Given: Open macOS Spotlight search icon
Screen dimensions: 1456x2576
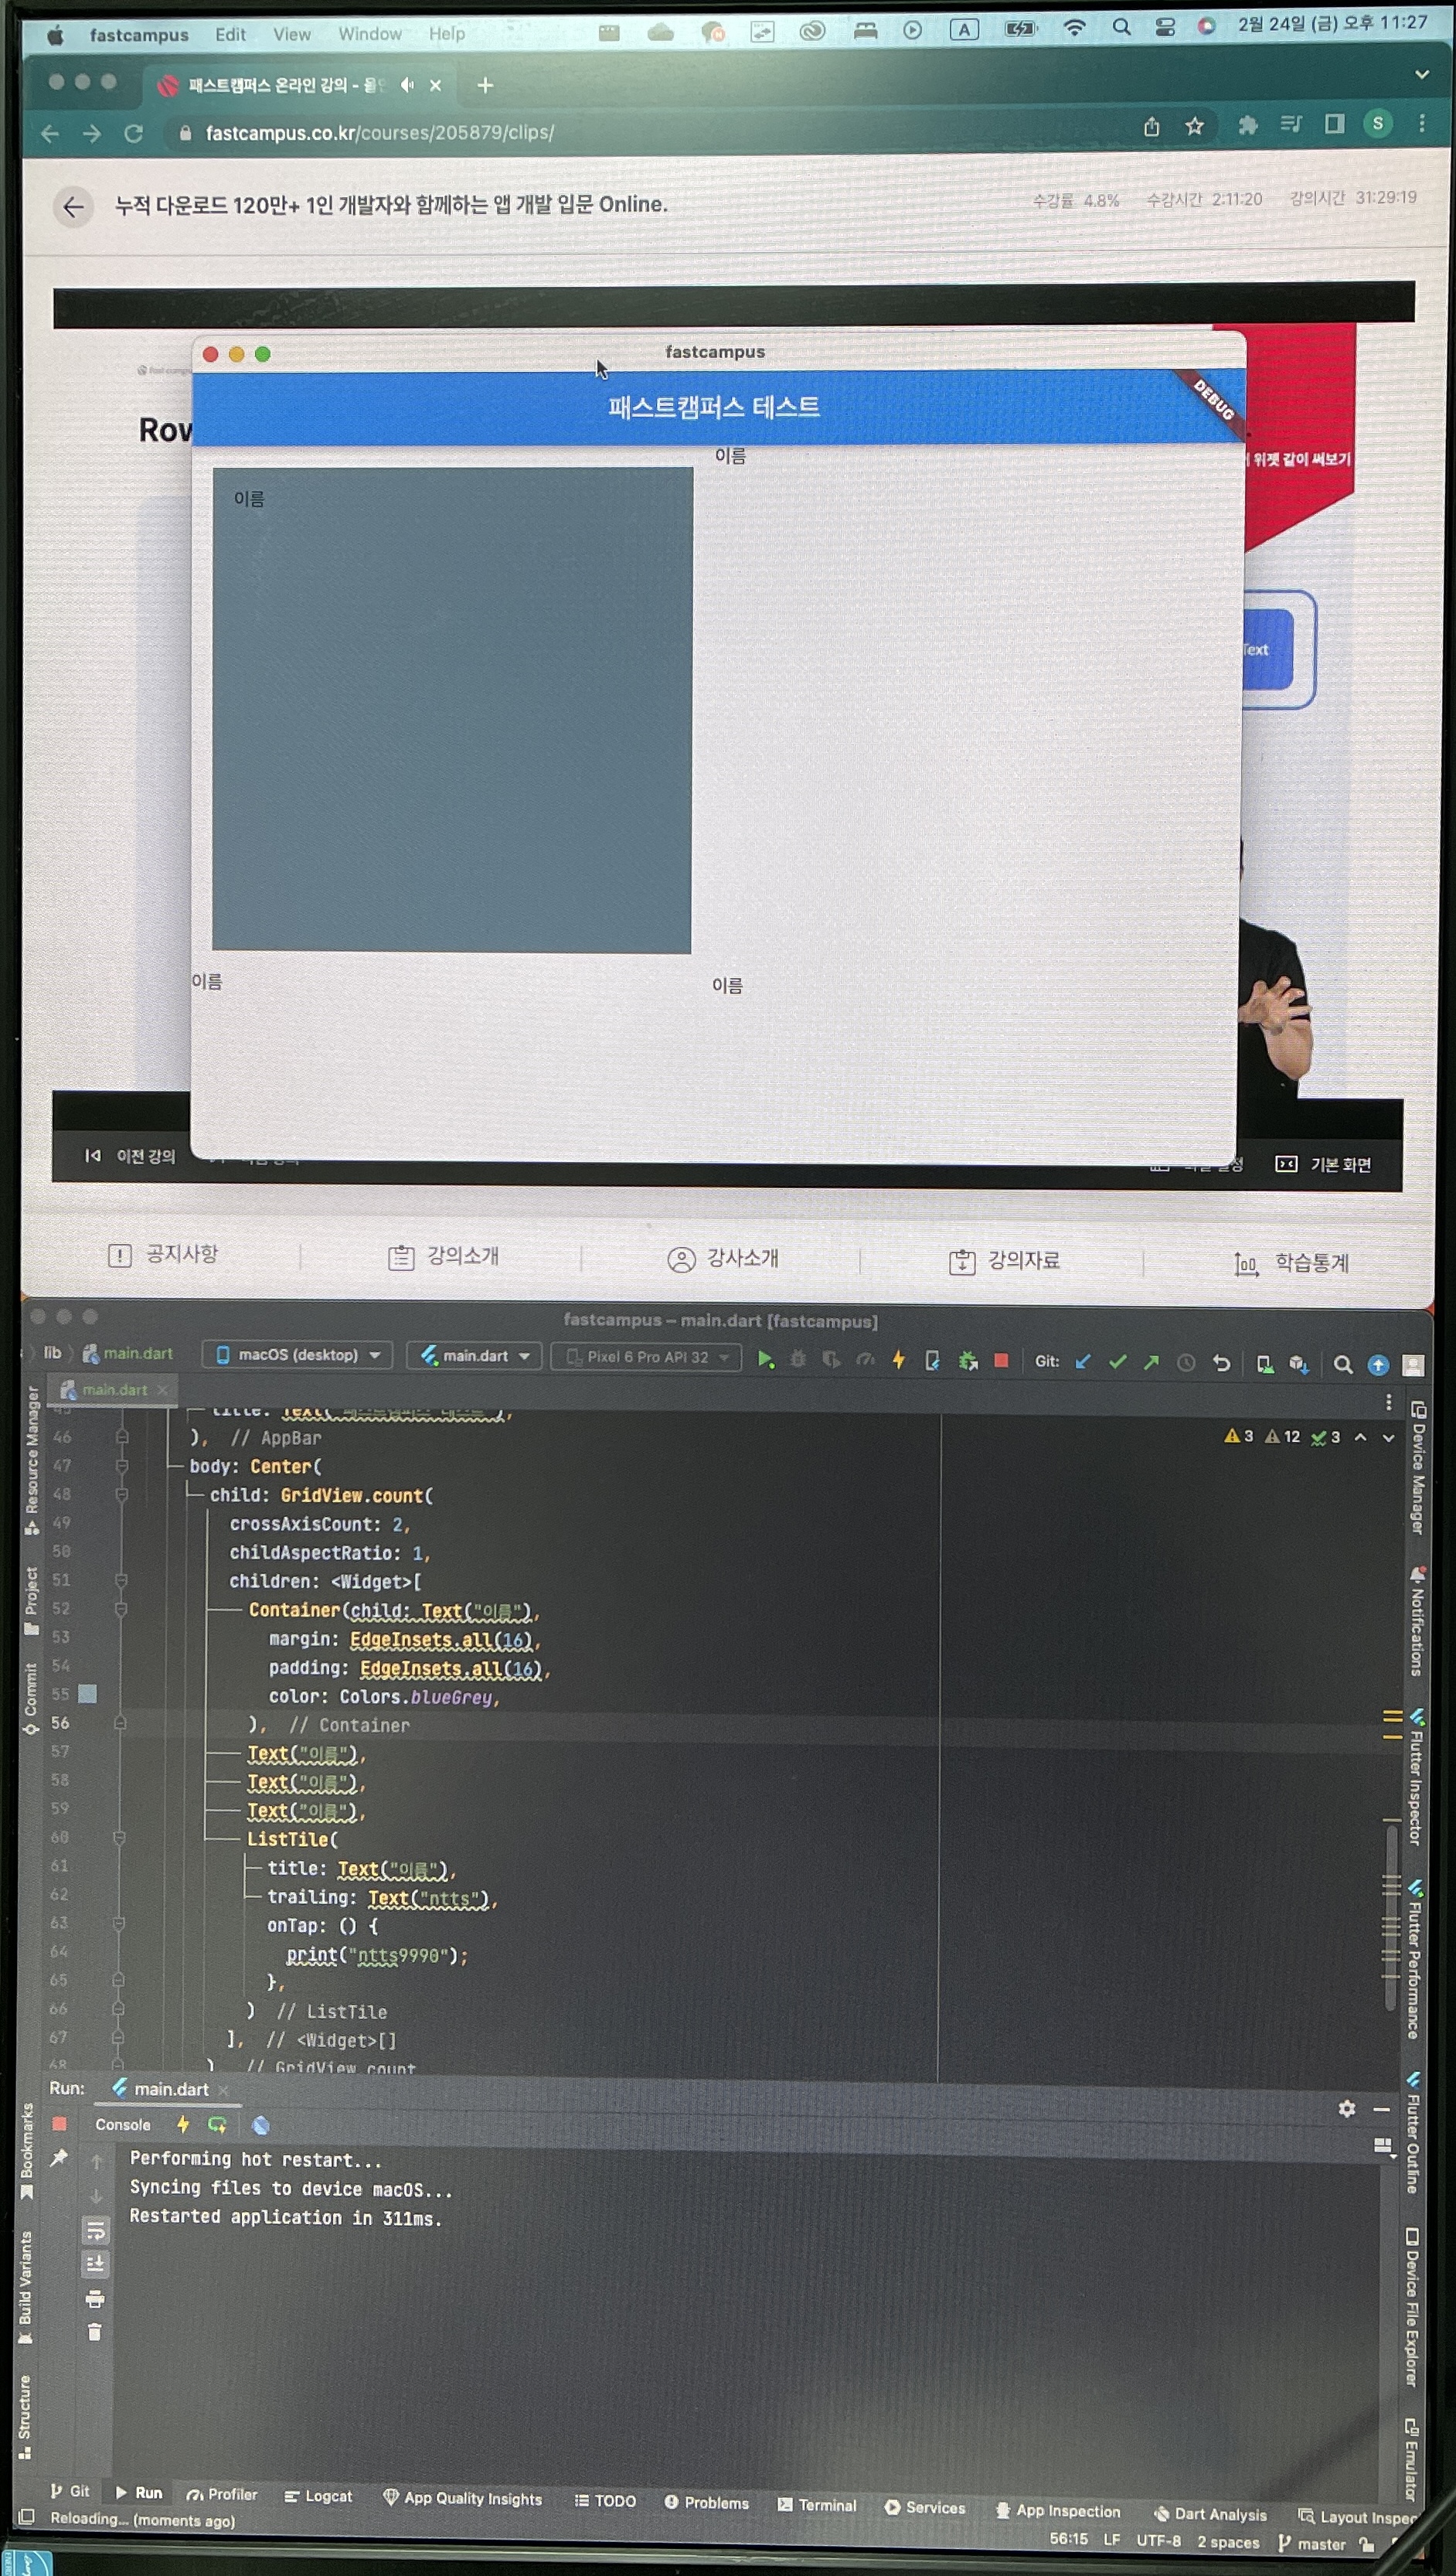Looking at the screenshot, I should pos(1122,28).
